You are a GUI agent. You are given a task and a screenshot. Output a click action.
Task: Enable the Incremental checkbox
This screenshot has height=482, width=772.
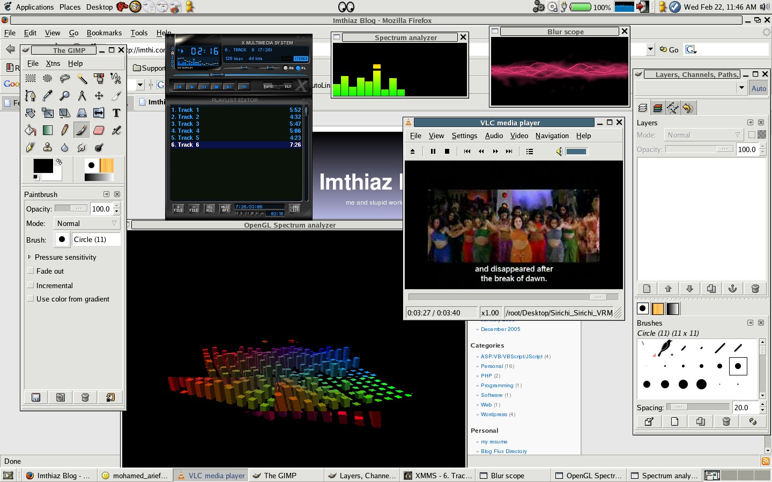pos(31,285)
